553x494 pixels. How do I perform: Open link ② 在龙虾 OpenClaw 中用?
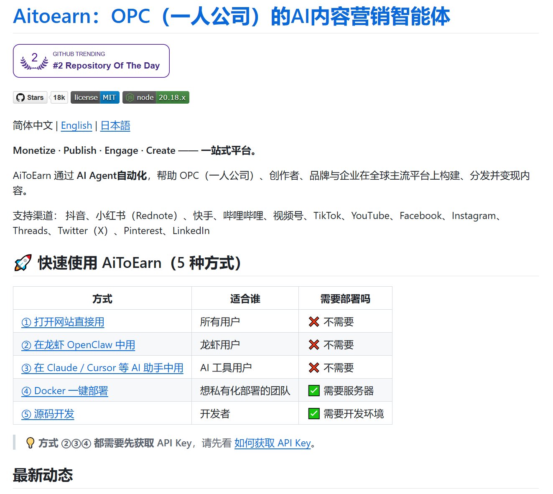(x=78, y=345)
